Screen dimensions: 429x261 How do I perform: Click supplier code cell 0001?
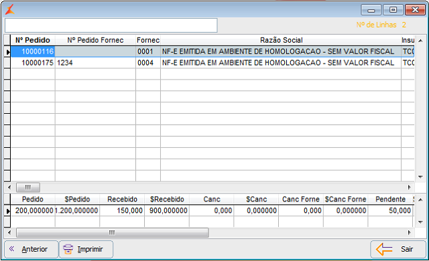[148, 52]
